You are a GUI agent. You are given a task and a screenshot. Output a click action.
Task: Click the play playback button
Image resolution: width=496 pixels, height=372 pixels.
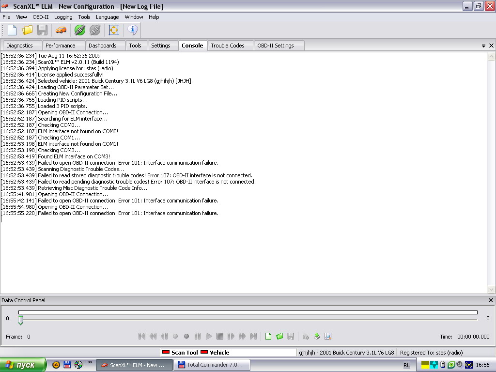pos(209,336)
